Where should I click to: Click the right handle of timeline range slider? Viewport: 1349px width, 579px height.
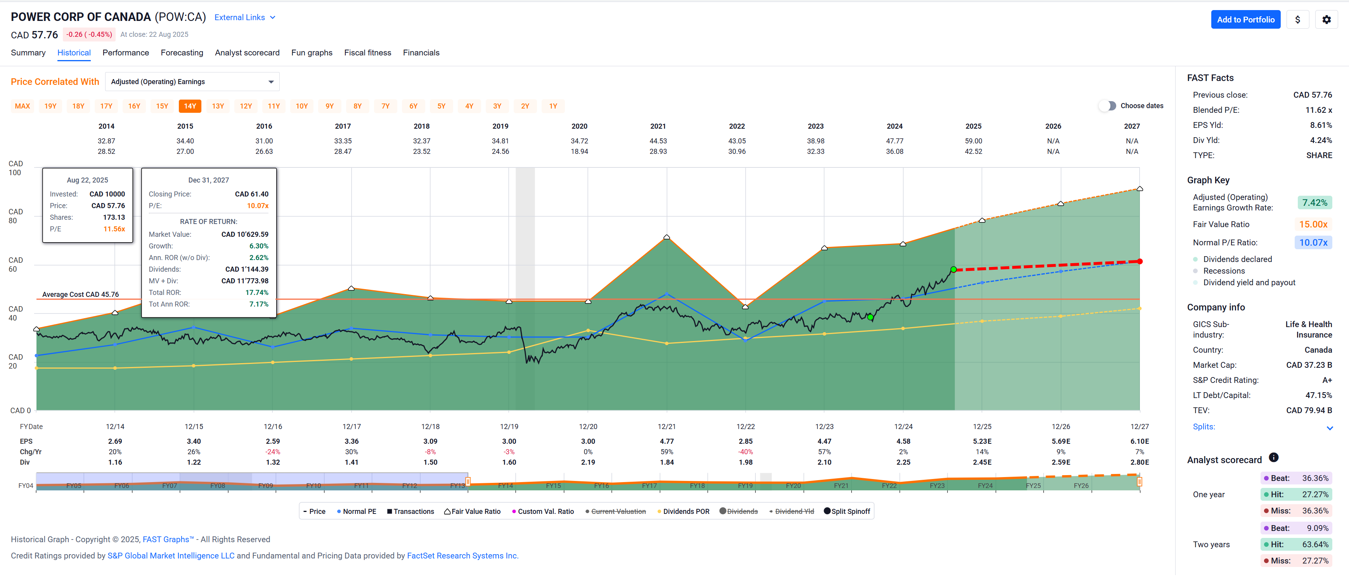(1139, 481)
